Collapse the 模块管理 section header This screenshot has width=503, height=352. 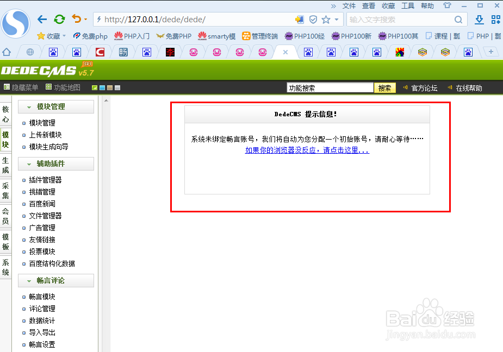pos(56,107)
